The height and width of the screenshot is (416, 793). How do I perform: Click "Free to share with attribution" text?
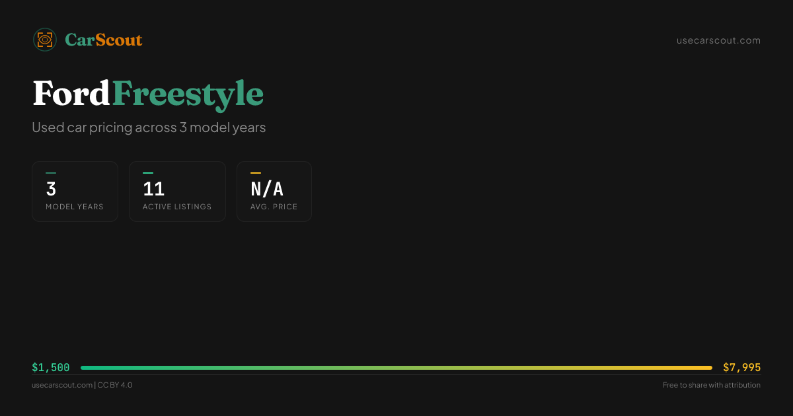tap(711, 385)
